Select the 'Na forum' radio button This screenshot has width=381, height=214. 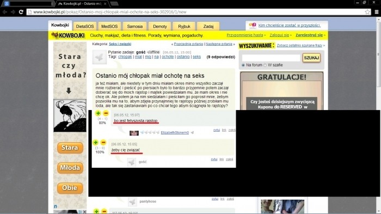click(x=243, y=65)
